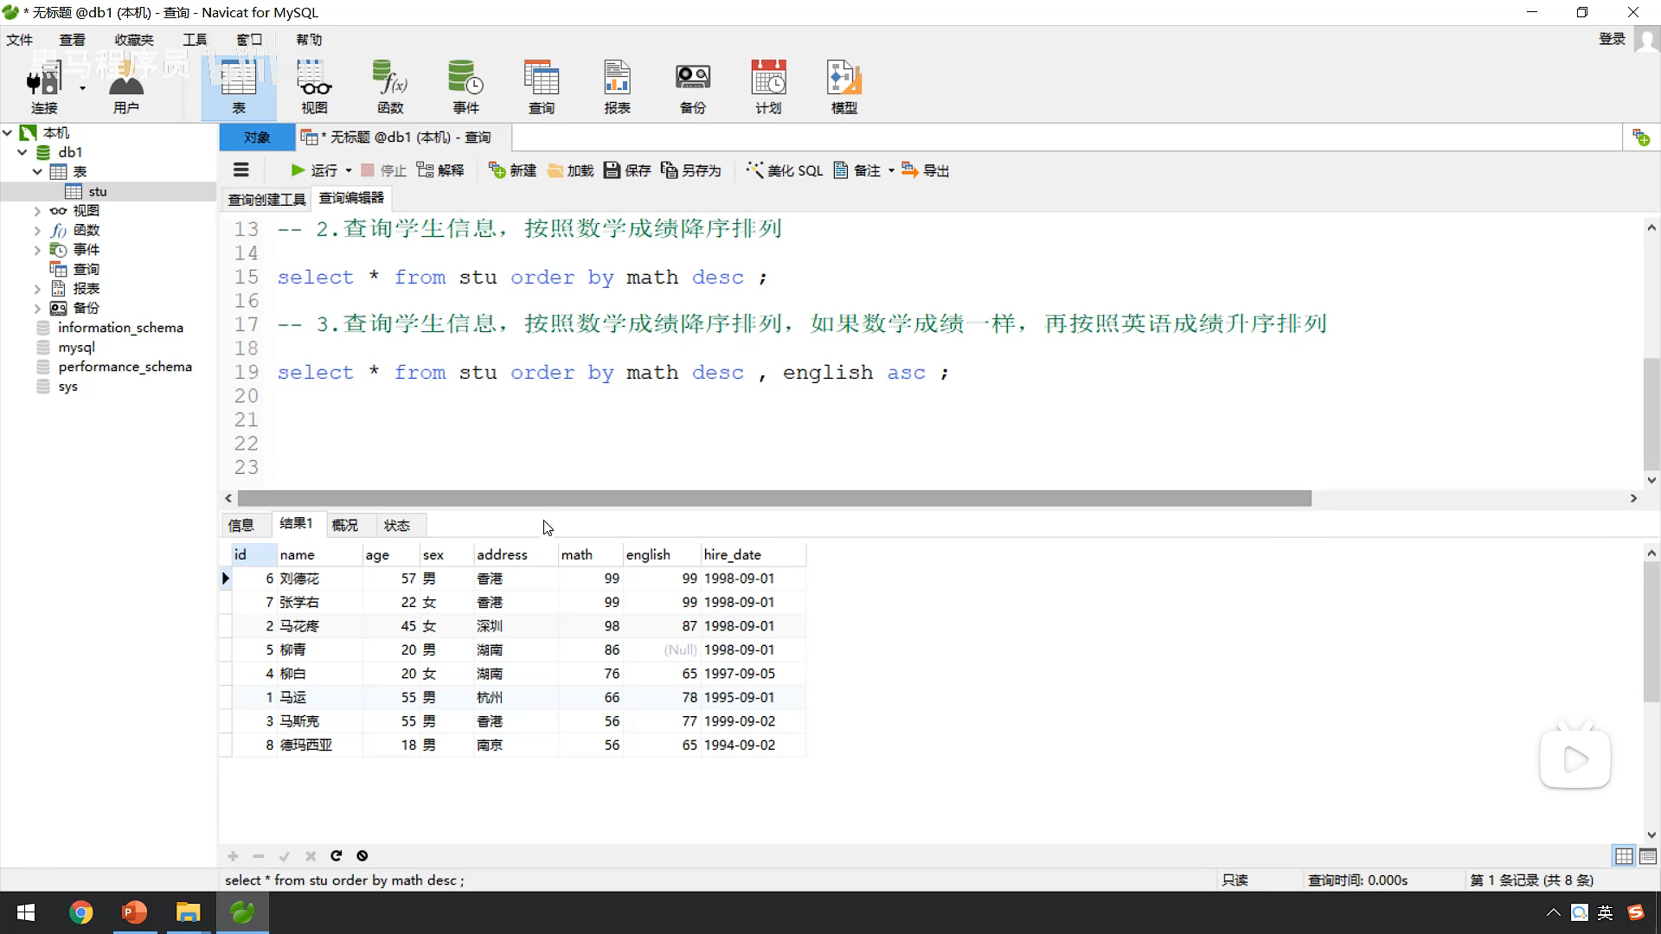Click the 美化 SQL button
The width and height of the screenshot is (1661, 934).
point(784,170)
